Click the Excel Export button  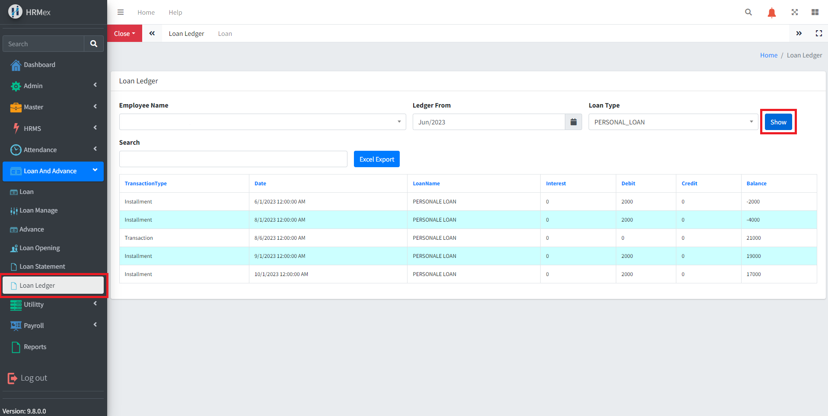pyautogui.click(x=376, y=159)
